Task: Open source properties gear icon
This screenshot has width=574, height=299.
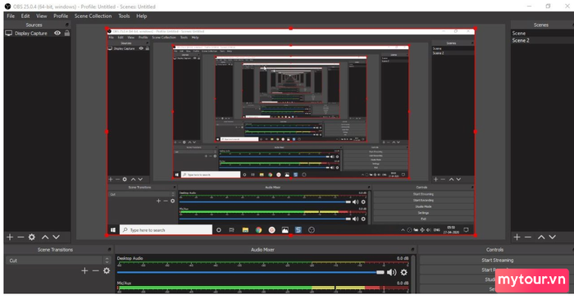Action: 32,237
